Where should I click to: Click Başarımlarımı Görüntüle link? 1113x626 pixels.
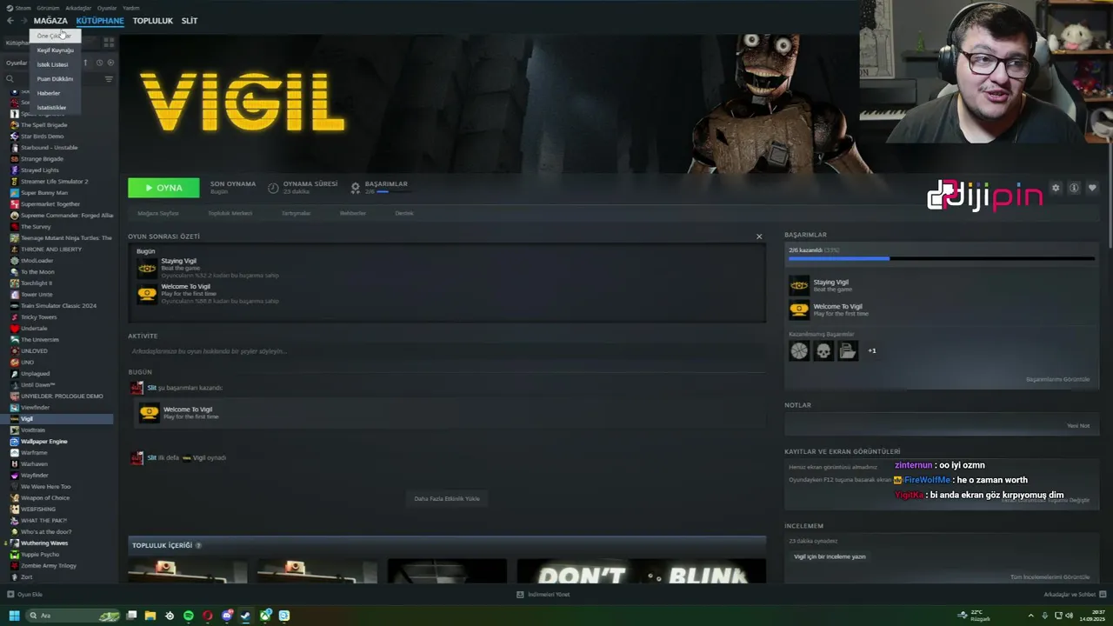(1057, 379)
